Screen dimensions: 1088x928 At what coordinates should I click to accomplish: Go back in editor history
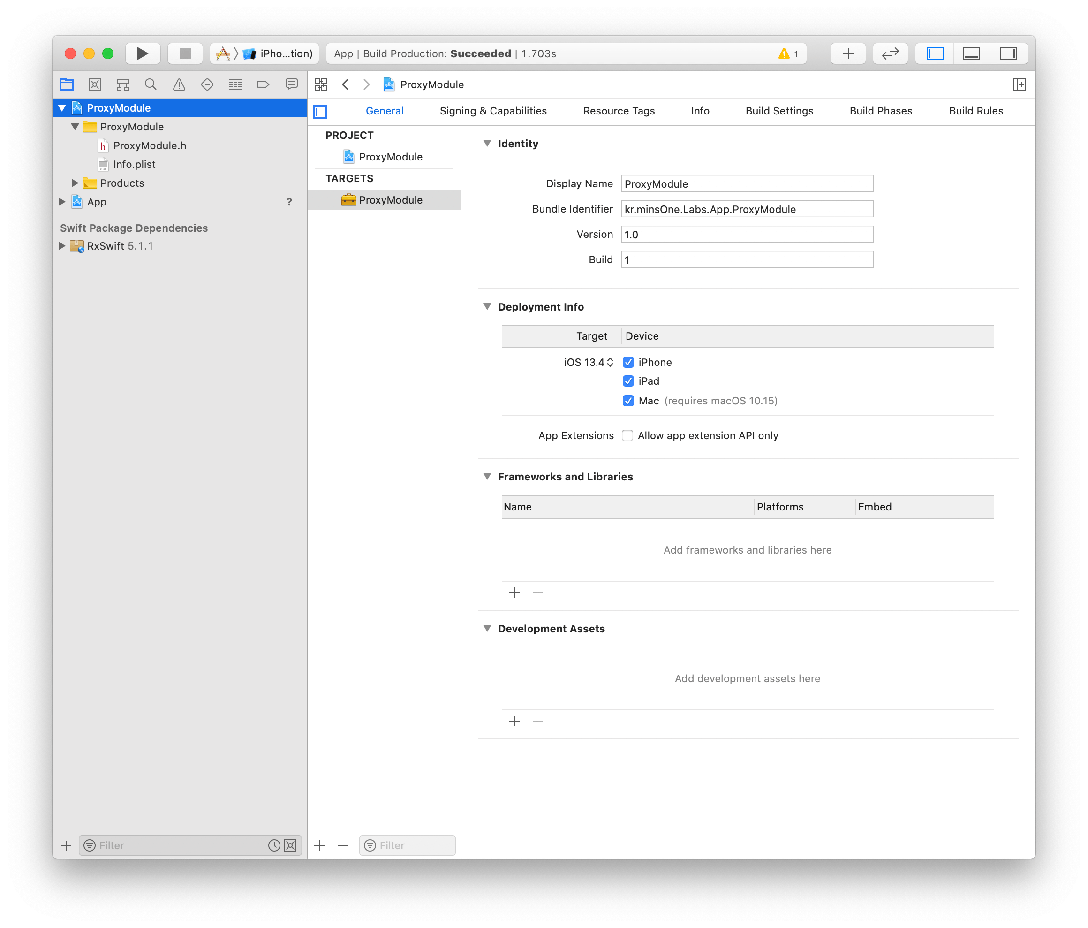pyautogui.click(x=345, y=84)
